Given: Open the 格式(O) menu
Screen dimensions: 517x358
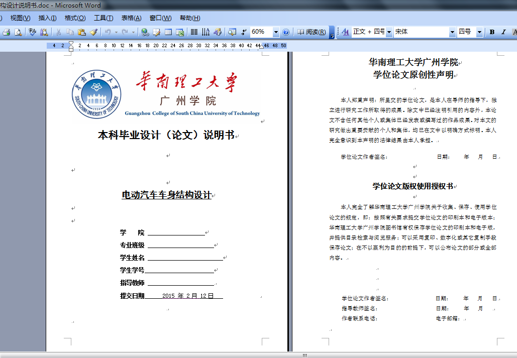Looking at the screenshot, I should pyautogui.click(x=75, y=18).
